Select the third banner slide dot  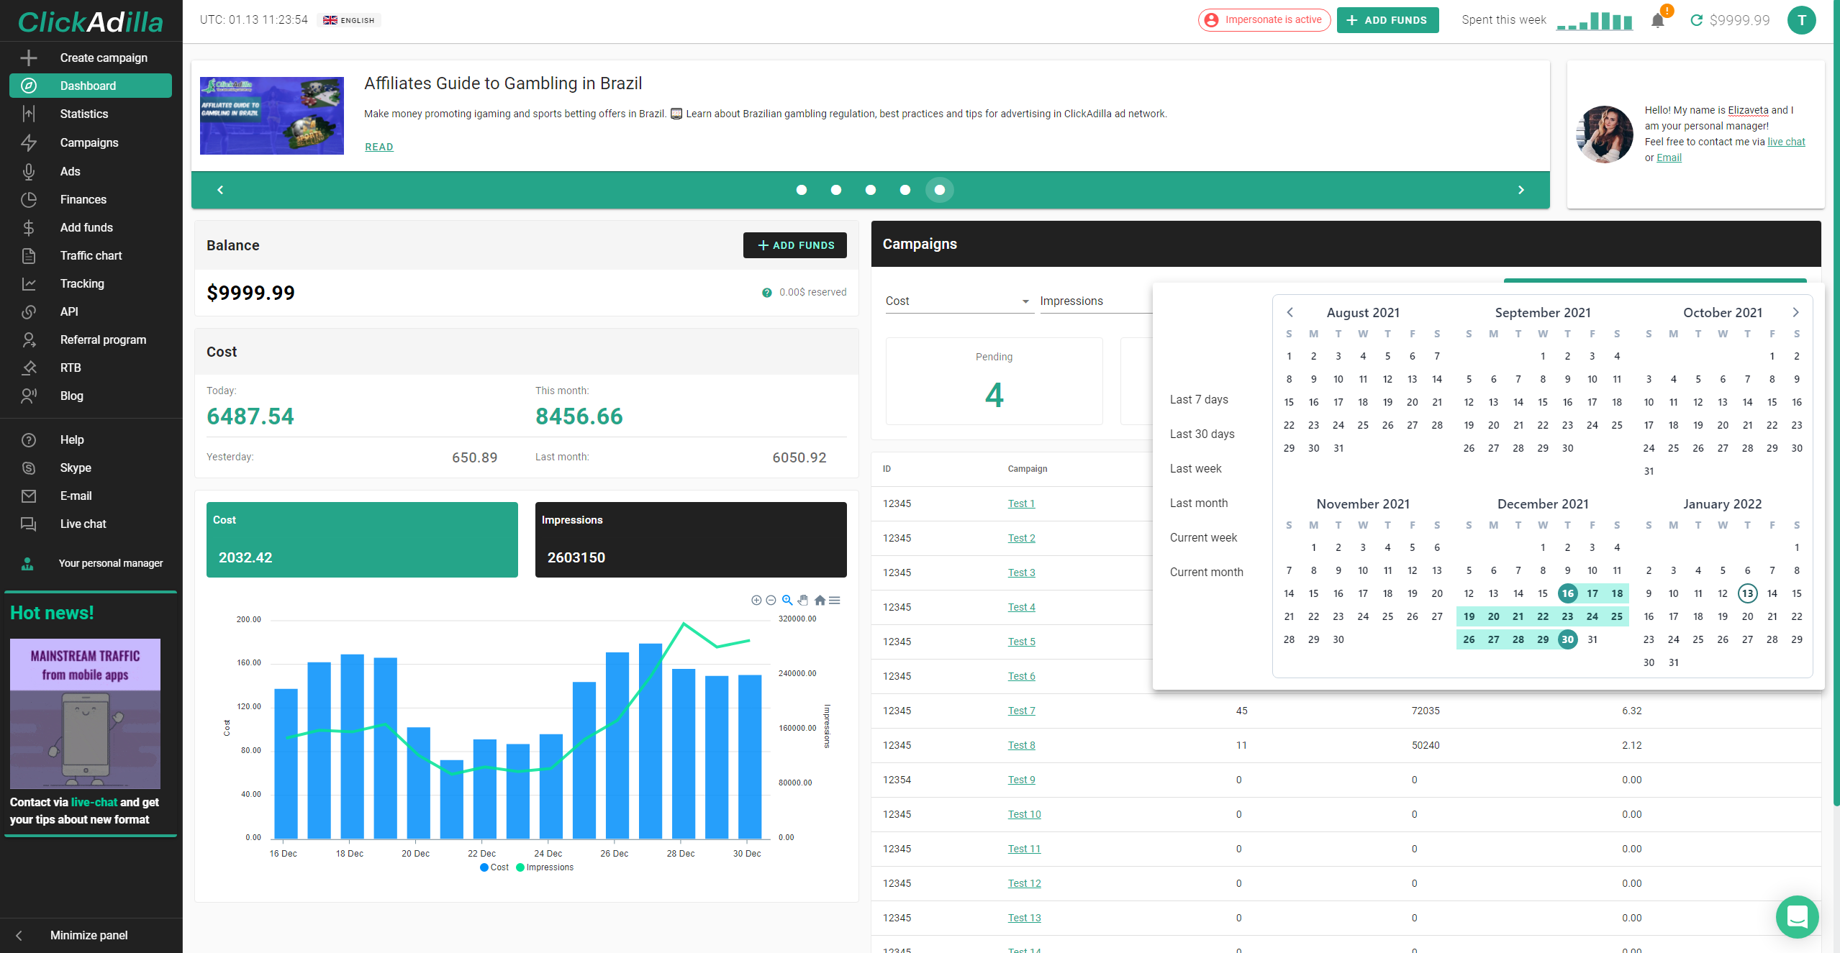click(x=871, y=190)
